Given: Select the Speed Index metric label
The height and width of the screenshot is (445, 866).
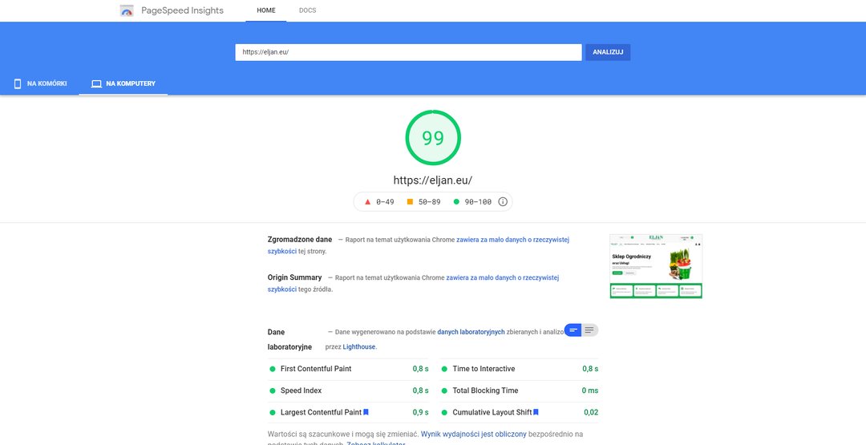Looking at the screenshot, I should pyautogui.click(x=301, y=390).
